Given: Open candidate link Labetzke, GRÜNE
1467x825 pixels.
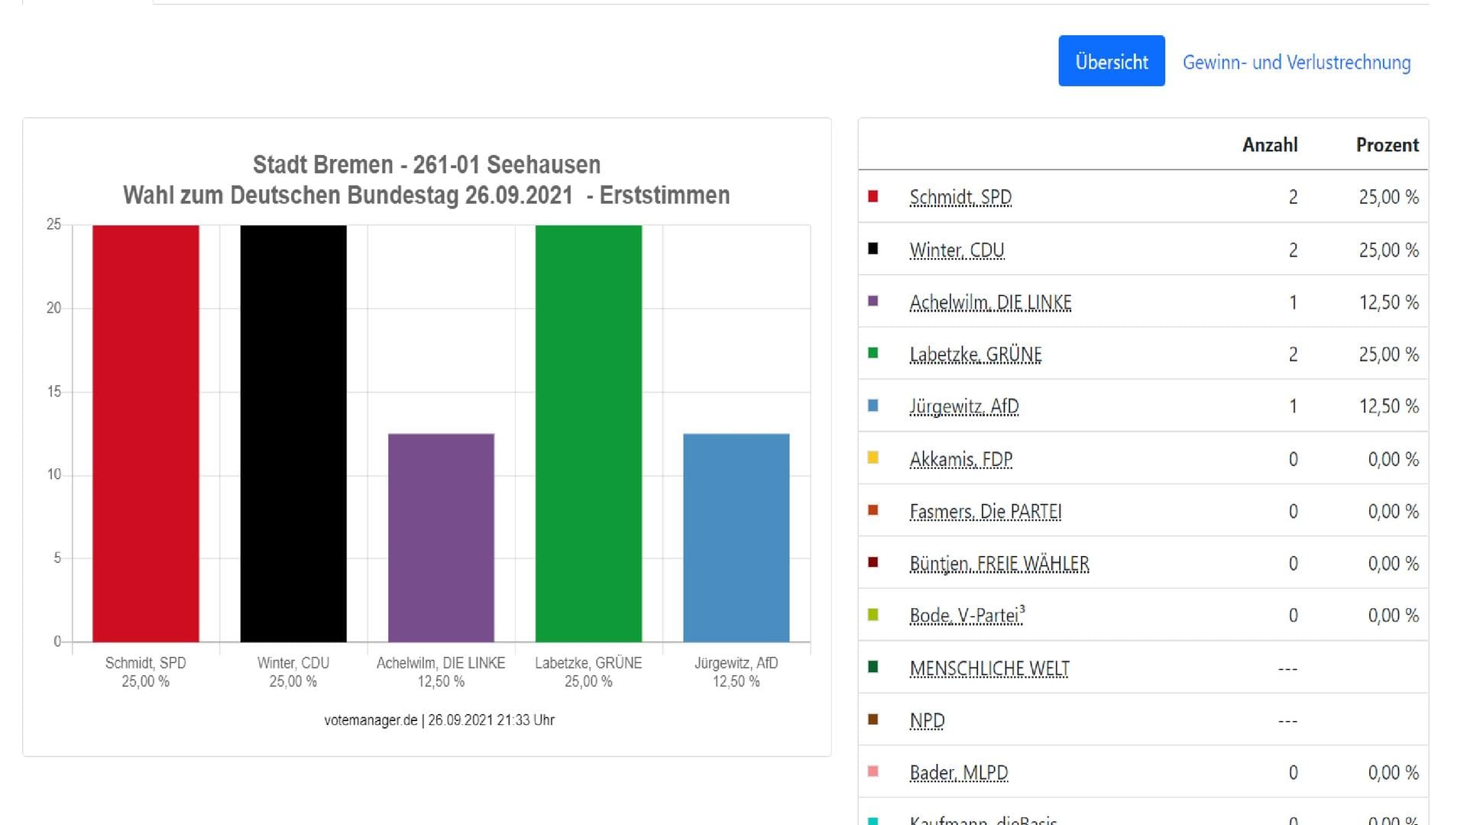Looking at the screenshot, I should point(976,354).
